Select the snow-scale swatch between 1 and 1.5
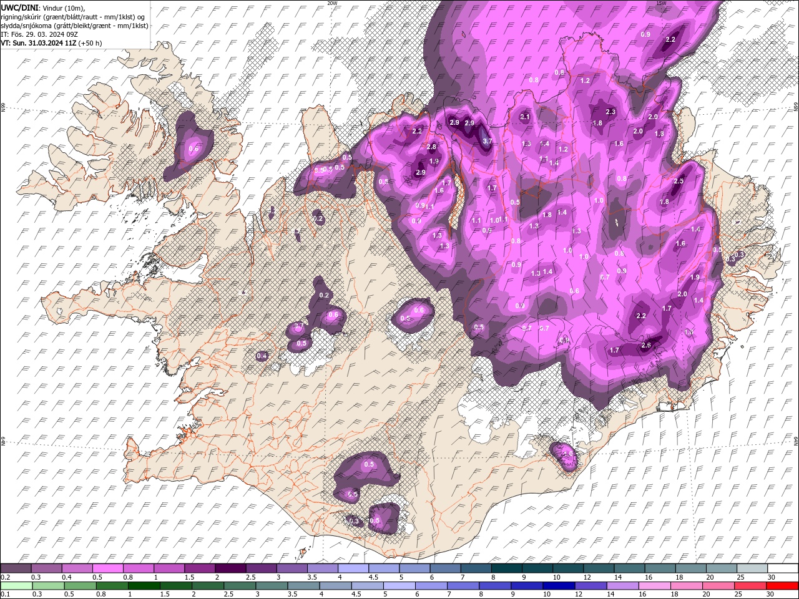The image size is (799, 599). pyautogui.click(x=169, y=568)
